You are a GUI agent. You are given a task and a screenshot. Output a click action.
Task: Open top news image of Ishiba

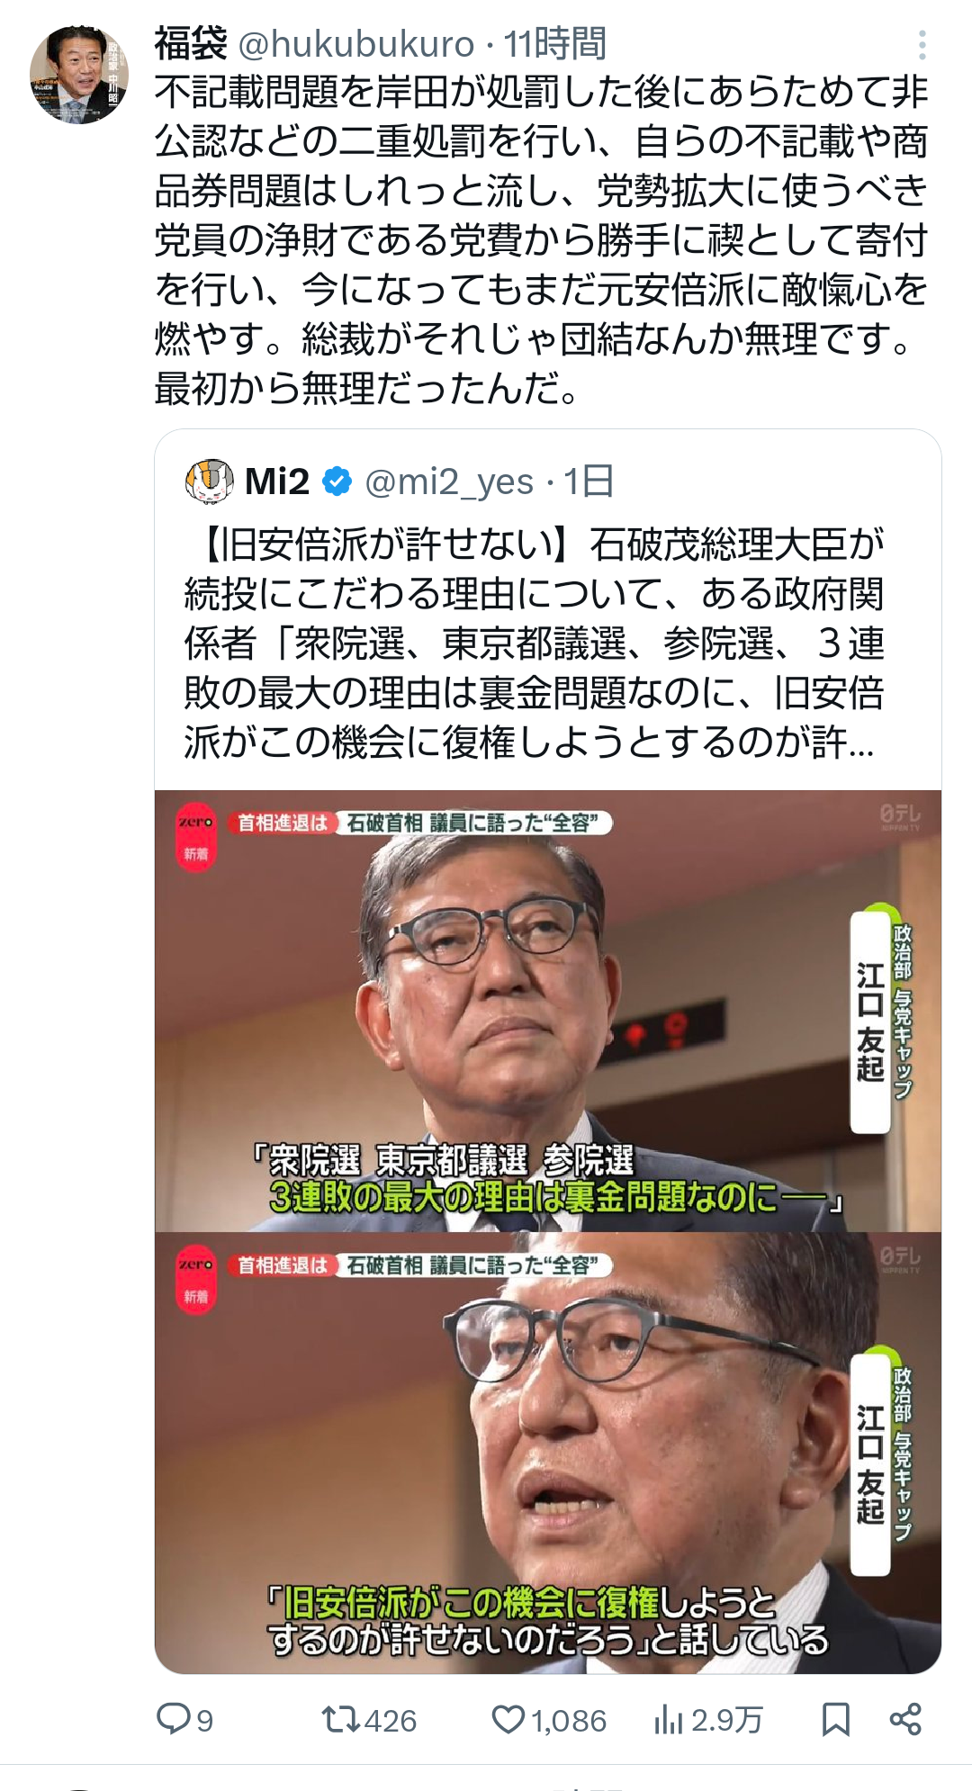tap(548, 1011)
